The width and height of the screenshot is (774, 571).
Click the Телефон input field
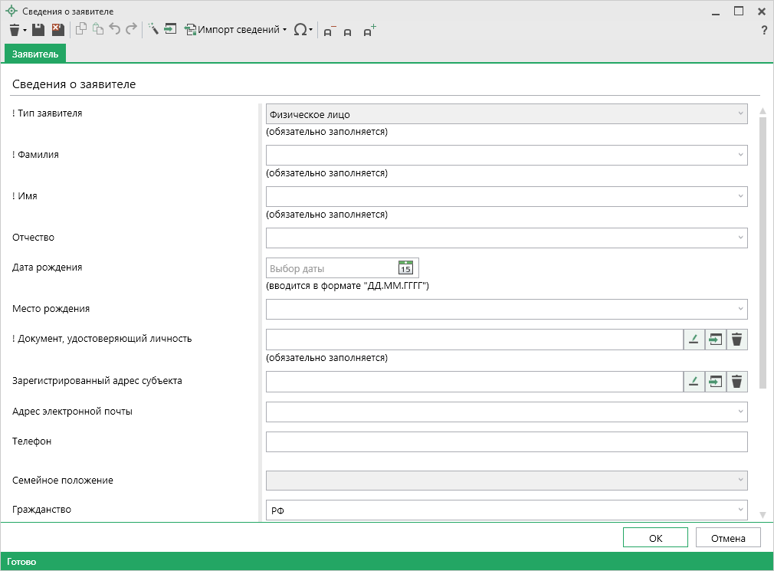(x=506, y=442)
